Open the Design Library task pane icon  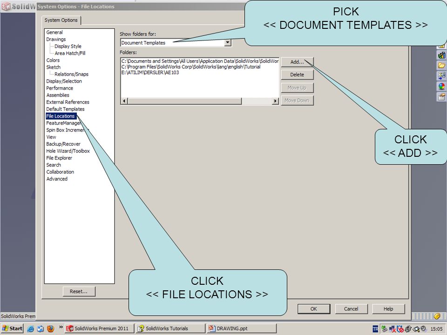pos(441,55)
